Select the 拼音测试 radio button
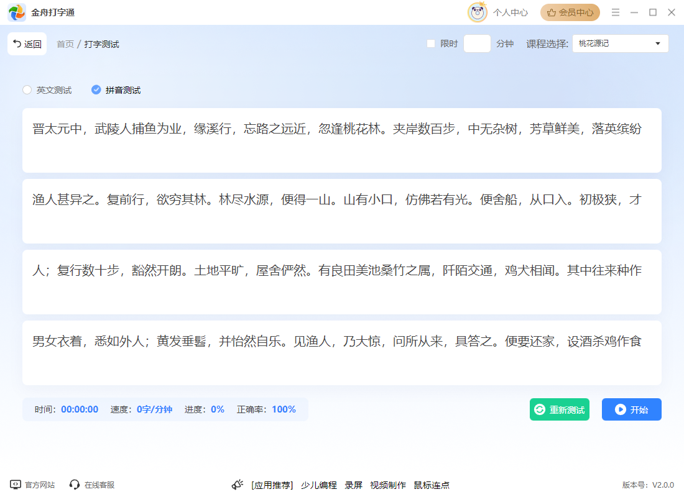The image size is (684, 497). pos(96,90)
